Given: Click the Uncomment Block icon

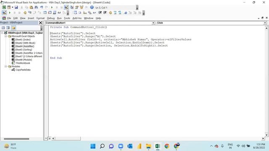Looking at the screenshot, I should (x=120, y=13).
